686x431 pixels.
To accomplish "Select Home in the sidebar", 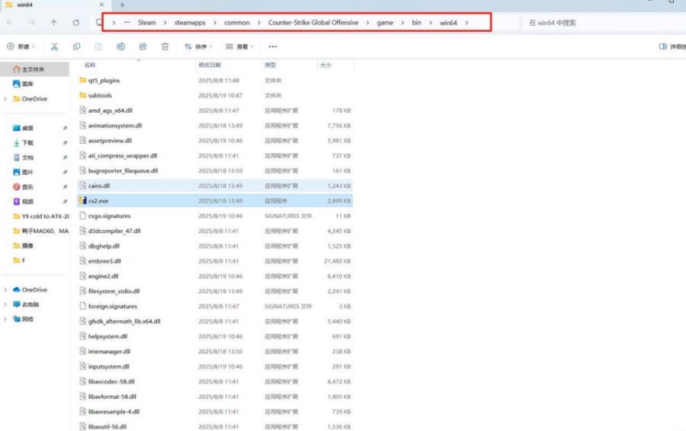I will [34, 69].
